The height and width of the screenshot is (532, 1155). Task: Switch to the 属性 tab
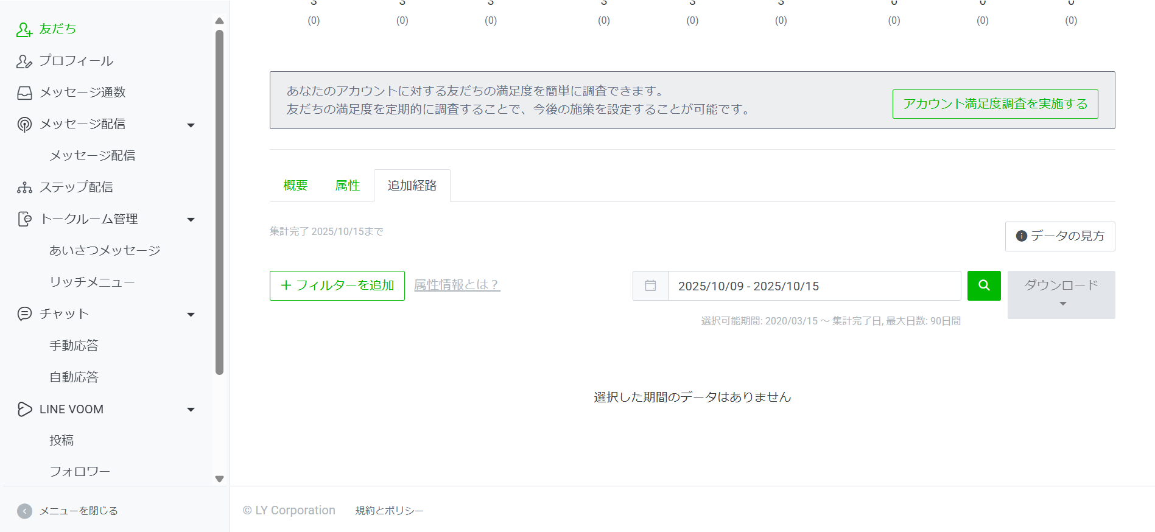347,186
